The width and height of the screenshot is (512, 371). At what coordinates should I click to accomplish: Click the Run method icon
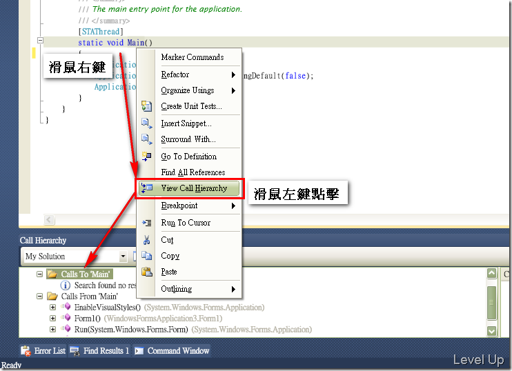coord(66,328)
